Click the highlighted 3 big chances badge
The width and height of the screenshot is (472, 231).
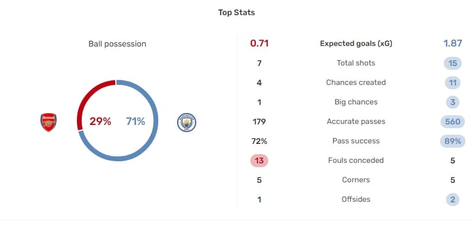click(452, 102)
